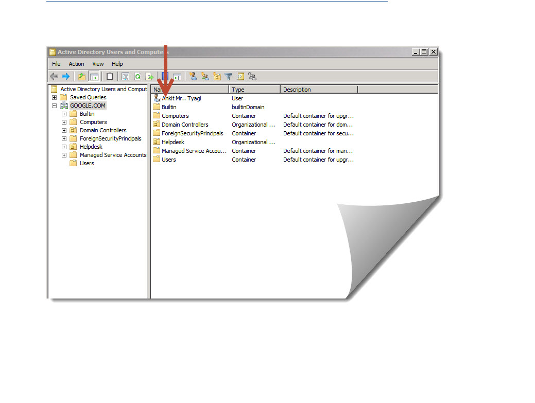The image size is (535, 403).
Task: Toggle the Back navigation arrow
Action: click(55, 76)
